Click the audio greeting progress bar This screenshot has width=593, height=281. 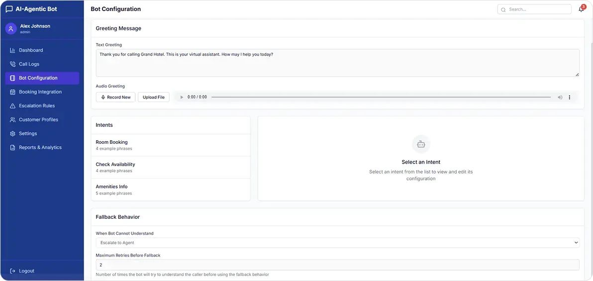tap(381, 97)
